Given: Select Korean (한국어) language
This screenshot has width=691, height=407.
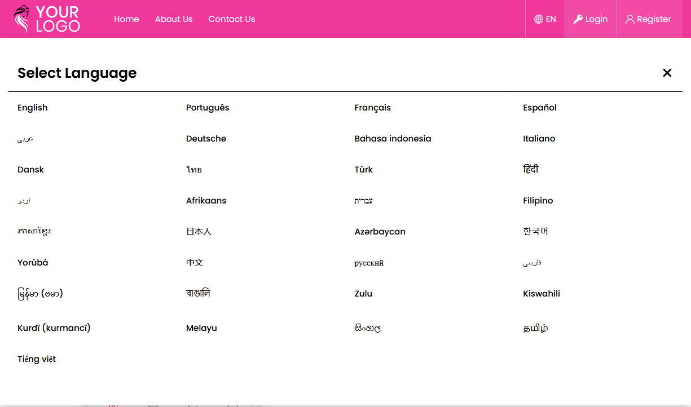Looking at the screenshot, I should pos(536,231).
